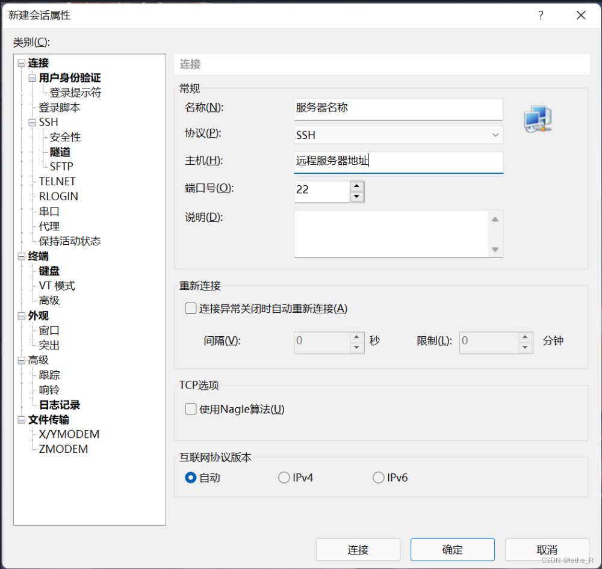Screen dimensions: 602x569
Task: Select the 用户身份验证 tree label
Action: 69,78
